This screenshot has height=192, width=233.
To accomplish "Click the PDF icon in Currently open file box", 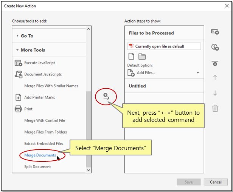I will tap(131, 46).
